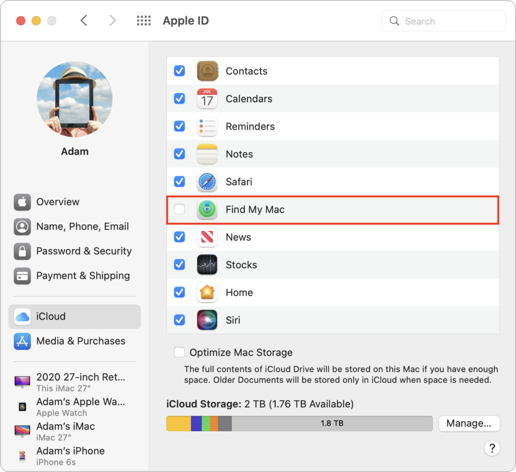Open the Overview section in sidebar
Image resolution: width=516 pixels, height=472 pixels.
57,202
